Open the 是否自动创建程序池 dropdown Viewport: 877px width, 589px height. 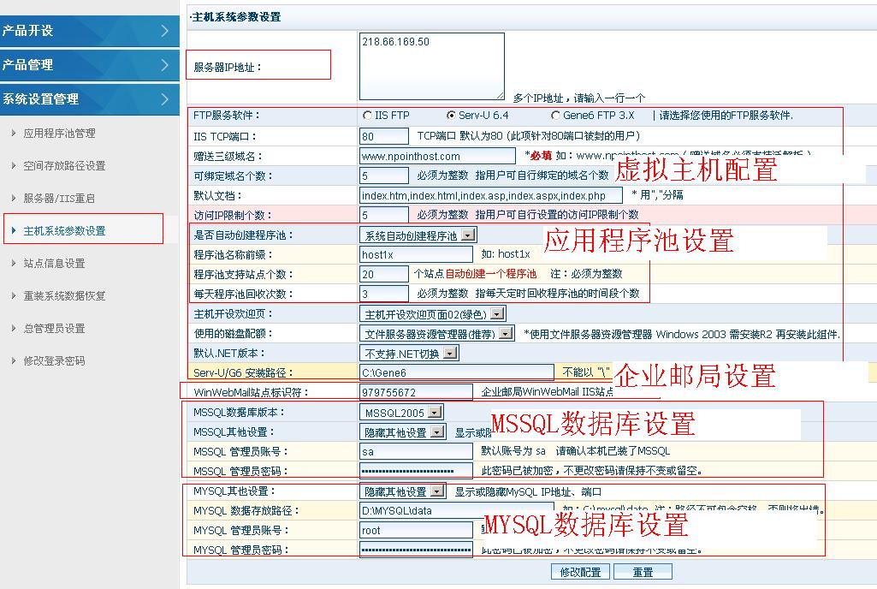pos(468,235)
